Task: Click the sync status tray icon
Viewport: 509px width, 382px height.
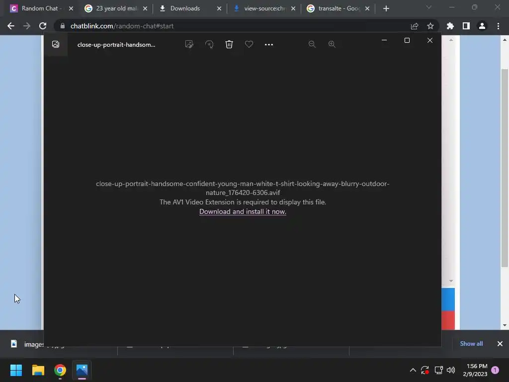Action: click(x=425, y=370)
